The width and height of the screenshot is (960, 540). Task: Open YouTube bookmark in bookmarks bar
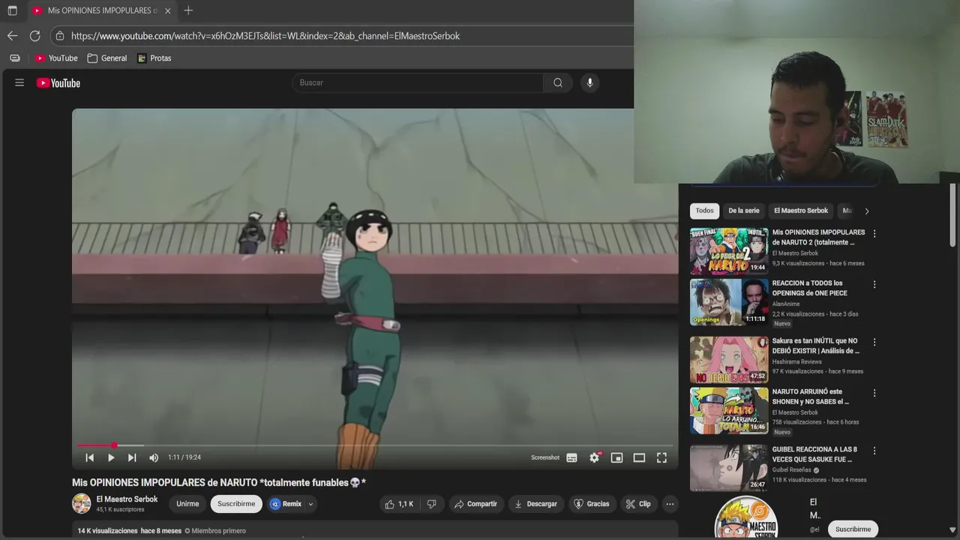click(56, 58)
